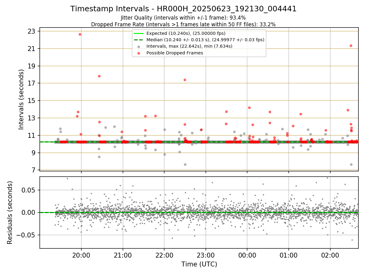Click the highest red dropped-frame point near 22.6 seconds
Screen dimensions: 367x275
click(x=80, y=34)
